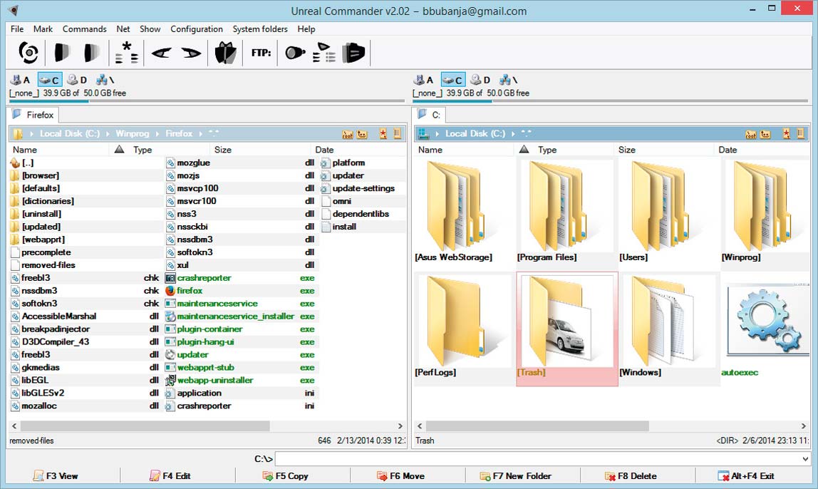Click the root folder icon in right path bar
The height and width of the screenshot is (489, 818).
point(751,134)
